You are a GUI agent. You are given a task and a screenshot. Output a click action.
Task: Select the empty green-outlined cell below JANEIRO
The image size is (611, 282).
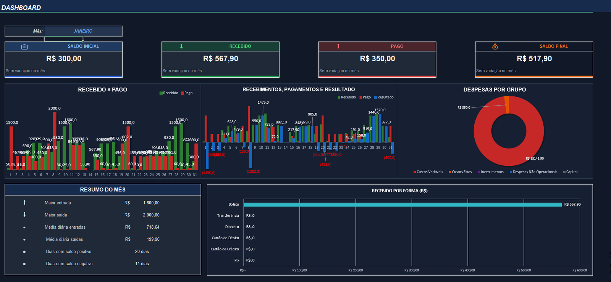click(63, 39)
